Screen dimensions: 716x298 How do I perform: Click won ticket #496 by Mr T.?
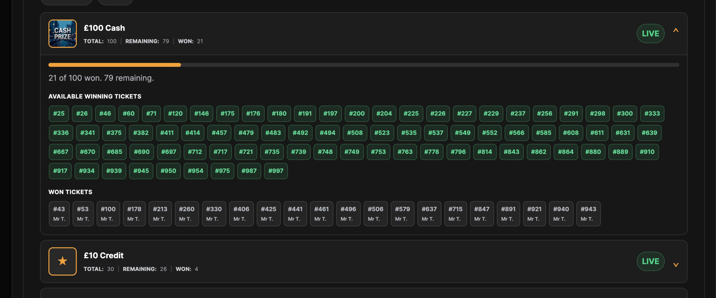click(348, 214)
